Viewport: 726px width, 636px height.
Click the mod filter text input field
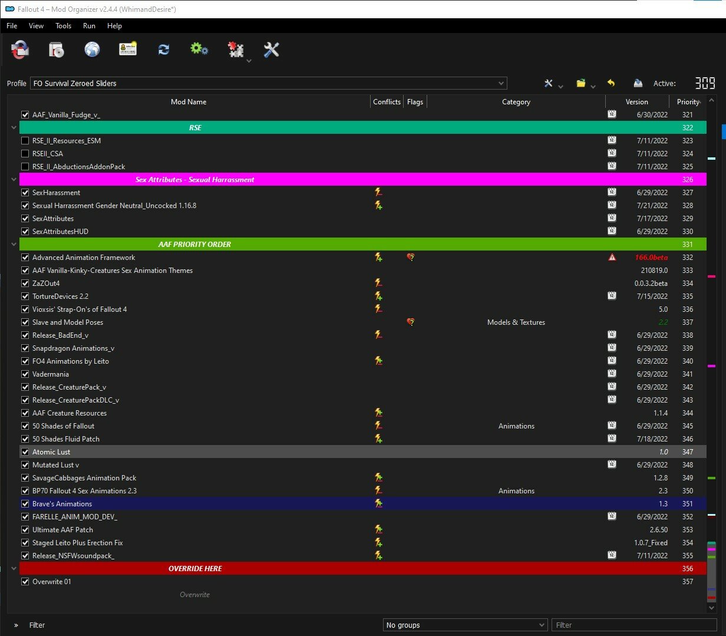coord(634,625)
